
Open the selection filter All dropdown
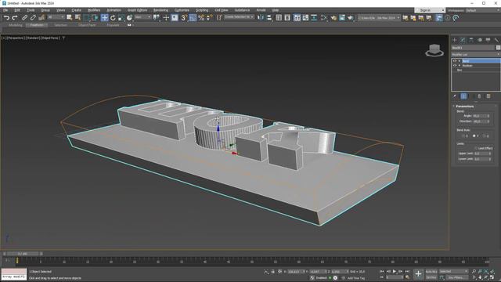(56, 17)
